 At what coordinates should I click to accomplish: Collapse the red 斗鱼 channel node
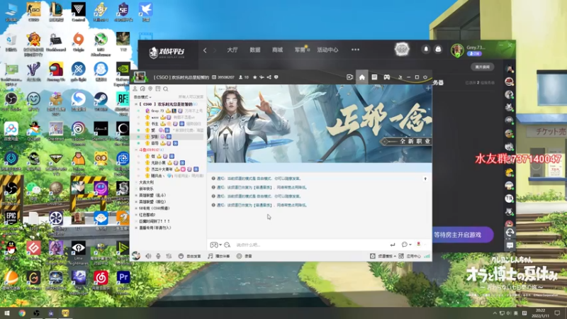(x=136, y=150)
